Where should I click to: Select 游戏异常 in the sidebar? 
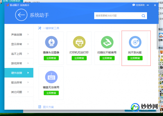19,63
